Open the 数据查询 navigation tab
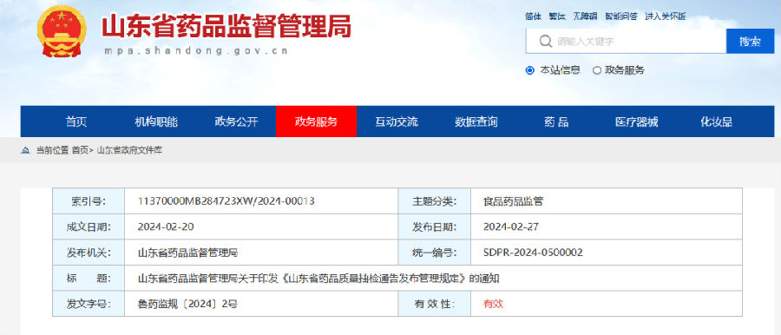Viewport: 781px width, 335px height. pos(476,122)
